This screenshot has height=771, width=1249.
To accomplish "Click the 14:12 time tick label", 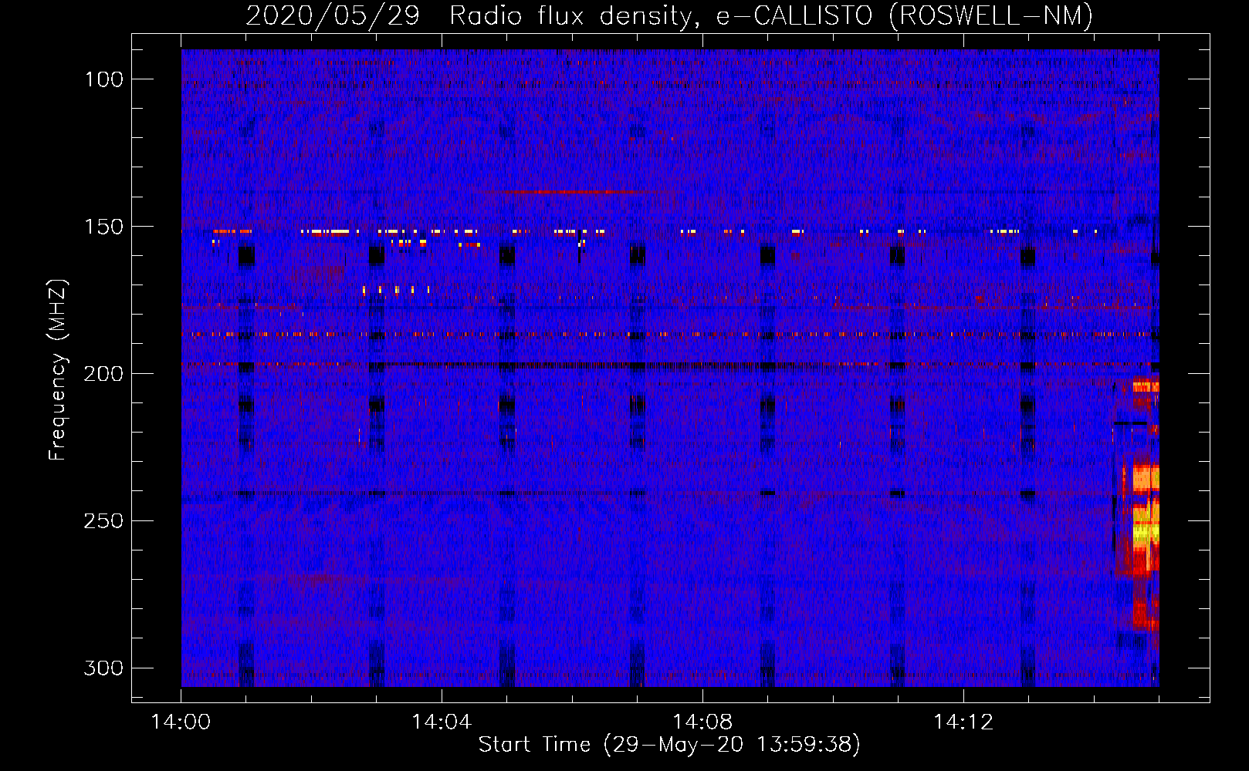I will [x=963, y=722].
